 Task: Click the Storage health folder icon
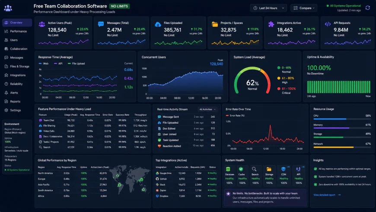point(269,169)
